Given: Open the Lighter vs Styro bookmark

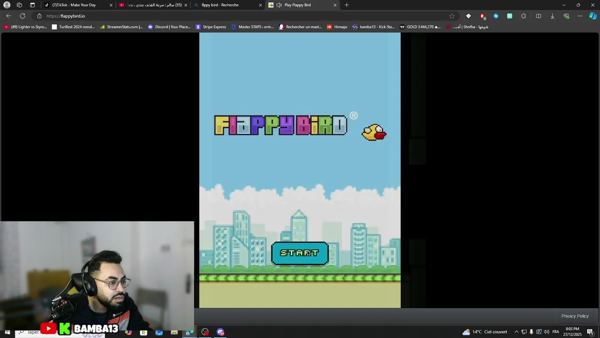Looking at the screenshot, I should point(25,27).
